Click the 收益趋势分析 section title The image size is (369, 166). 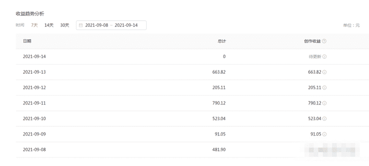pyautogui.click(x=30, y=14)
